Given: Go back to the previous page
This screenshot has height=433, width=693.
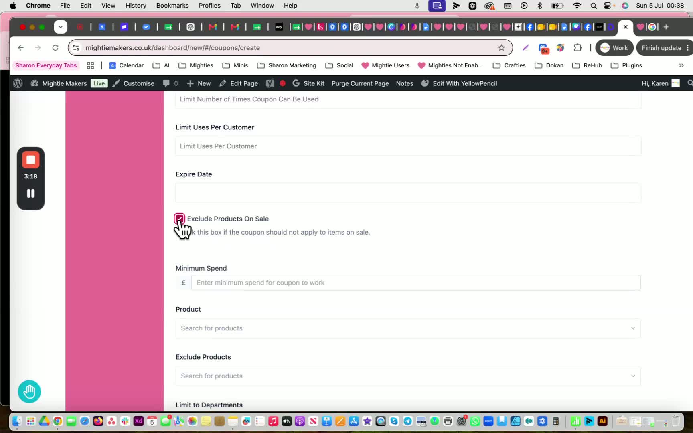Looking at the screenshot, I should [x=21, y=48].
